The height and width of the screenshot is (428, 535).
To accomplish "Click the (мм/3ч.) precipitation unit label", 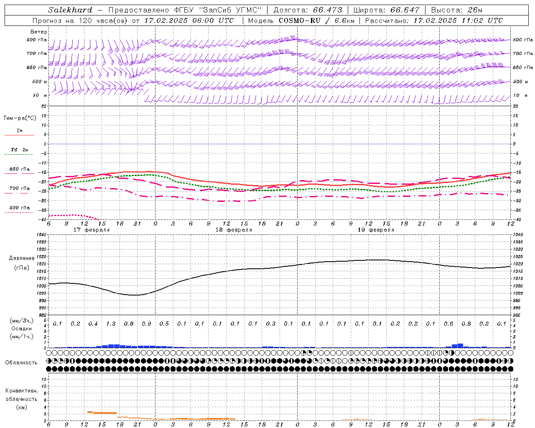I will (x=22, y=321).
